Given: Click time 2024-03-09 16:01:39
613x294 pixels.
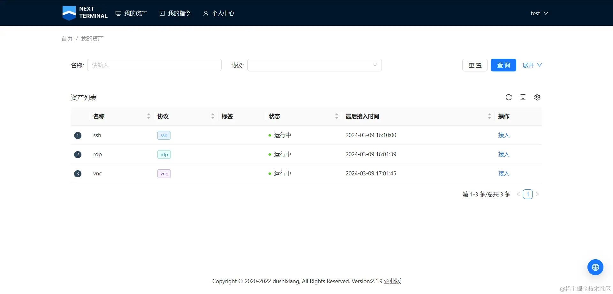Looking at the screenshot, I should click(371, 154).
